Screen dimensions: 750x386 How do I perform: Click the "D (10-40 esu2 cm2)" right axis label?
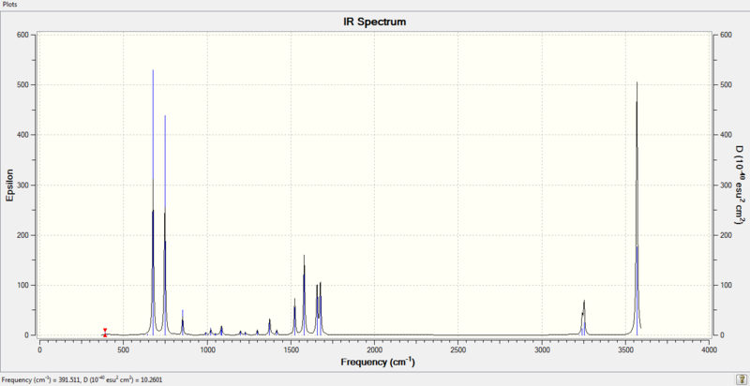739,185
